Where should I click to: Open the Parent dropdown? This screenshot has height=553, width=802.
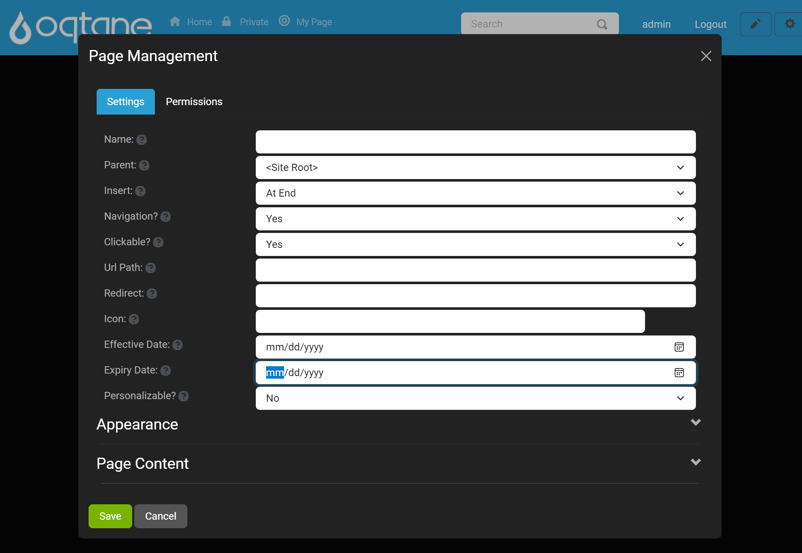(x=476, y=168)
